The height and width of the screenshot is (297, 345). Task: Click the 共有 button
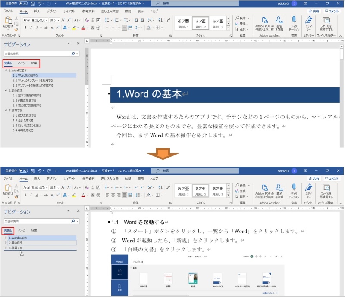[x=314, y=11]
